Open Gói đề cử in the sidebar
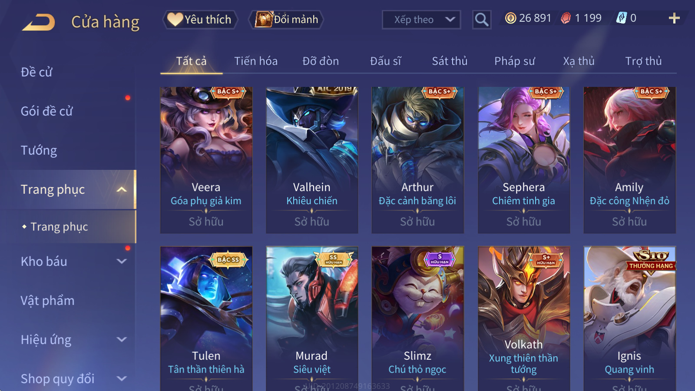This screenshot has height=391, width=695. [x=47, y=111]
